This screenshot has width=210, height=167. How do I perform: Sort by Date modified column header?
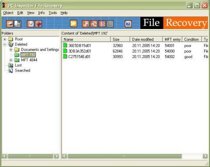(146, 40)
